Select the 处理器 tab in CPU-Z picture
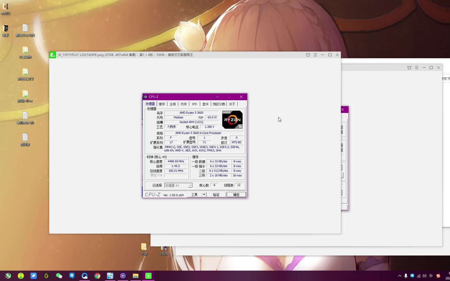 [150, 104]
